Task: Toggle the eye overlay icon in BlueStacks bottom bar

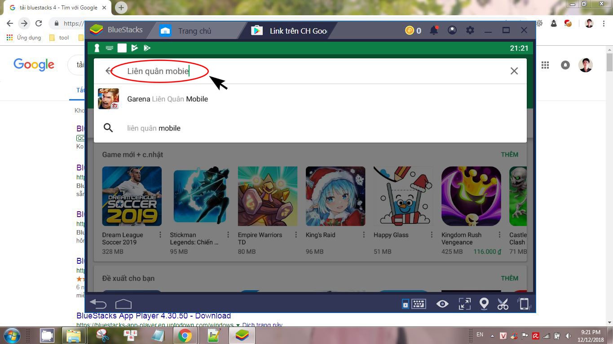Action: (x=442, y=304)
